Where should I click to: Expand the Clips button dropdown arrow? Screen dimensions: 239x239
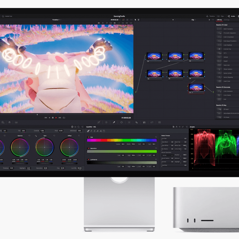pyautogui.click(x=225, y=16)
